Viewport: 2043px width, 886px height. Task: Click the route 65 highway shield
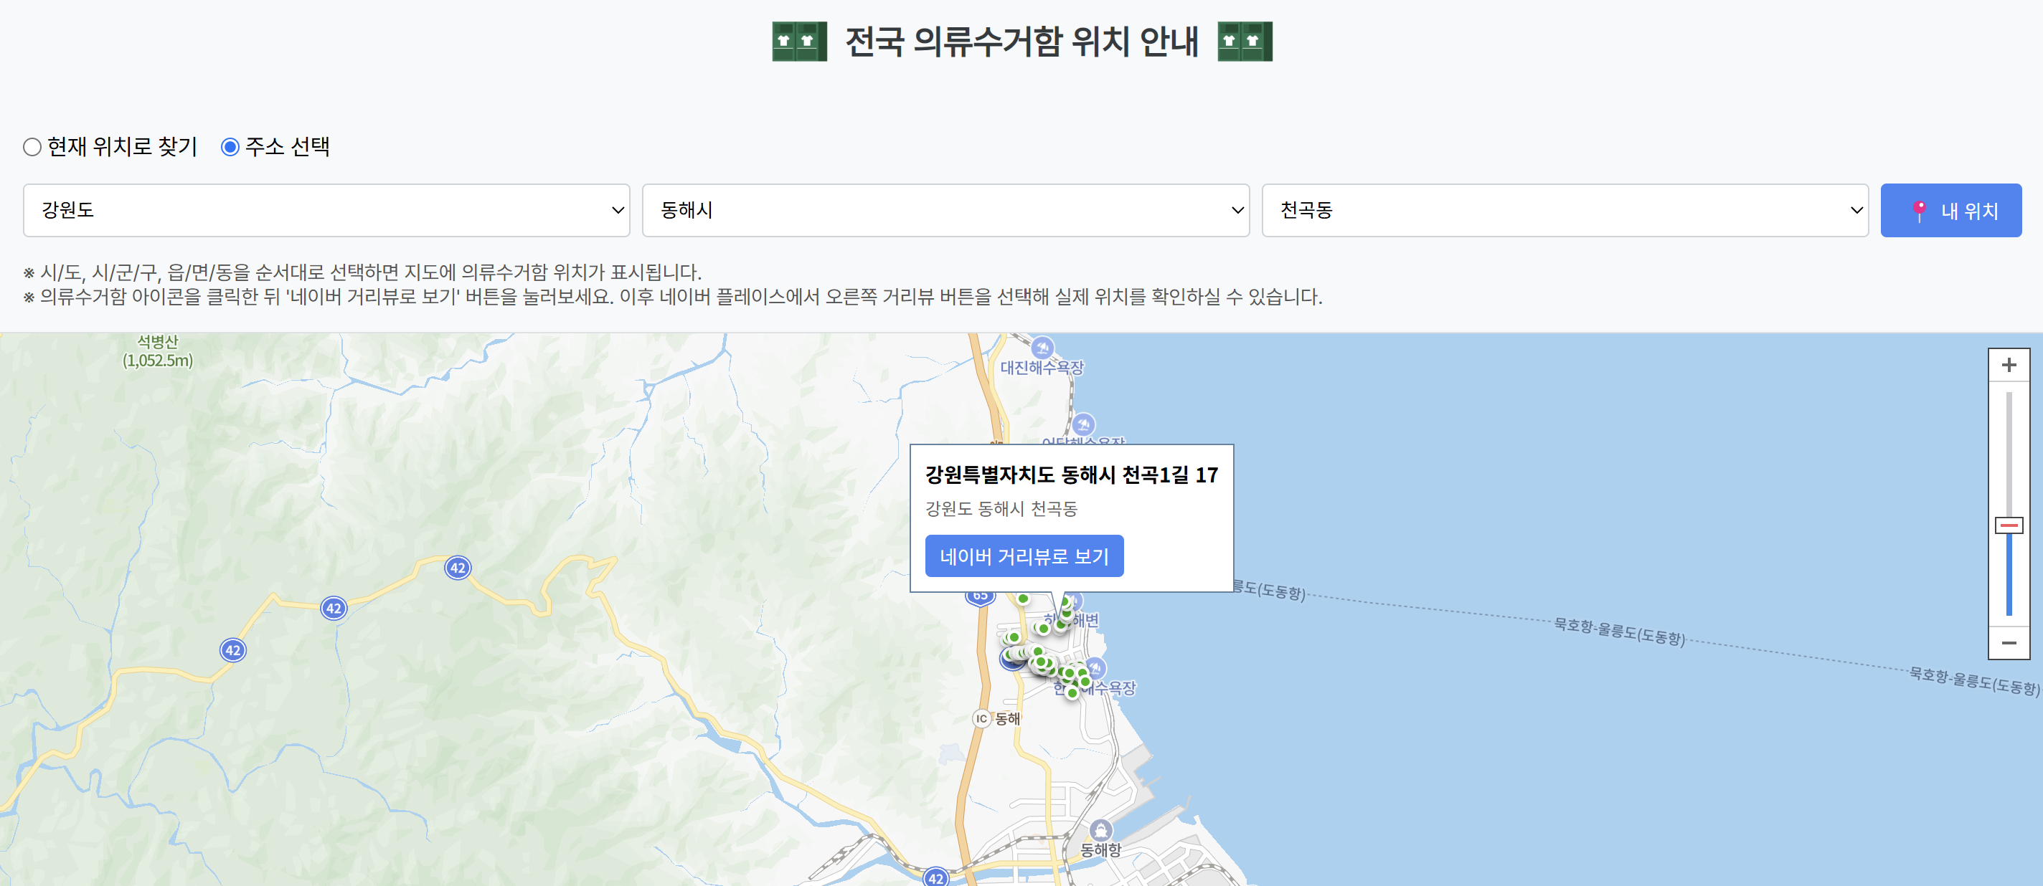coord(981,596)
